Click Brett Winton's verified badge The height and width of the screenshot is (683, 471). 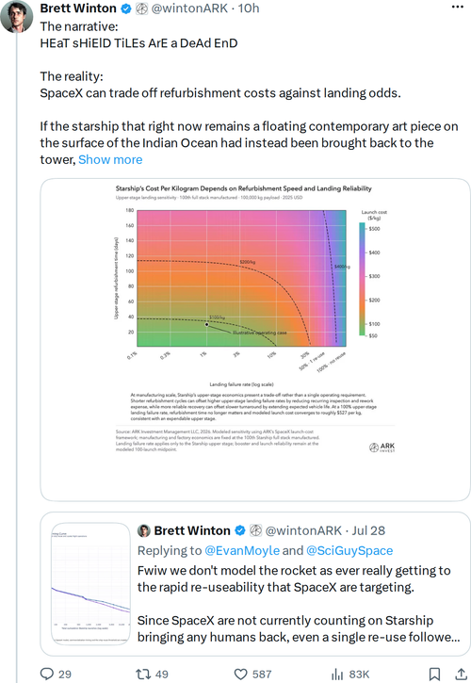[x=126, y=8]
